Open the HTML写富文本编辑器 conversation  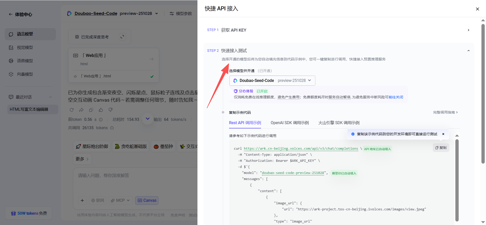tap(33, 109)
